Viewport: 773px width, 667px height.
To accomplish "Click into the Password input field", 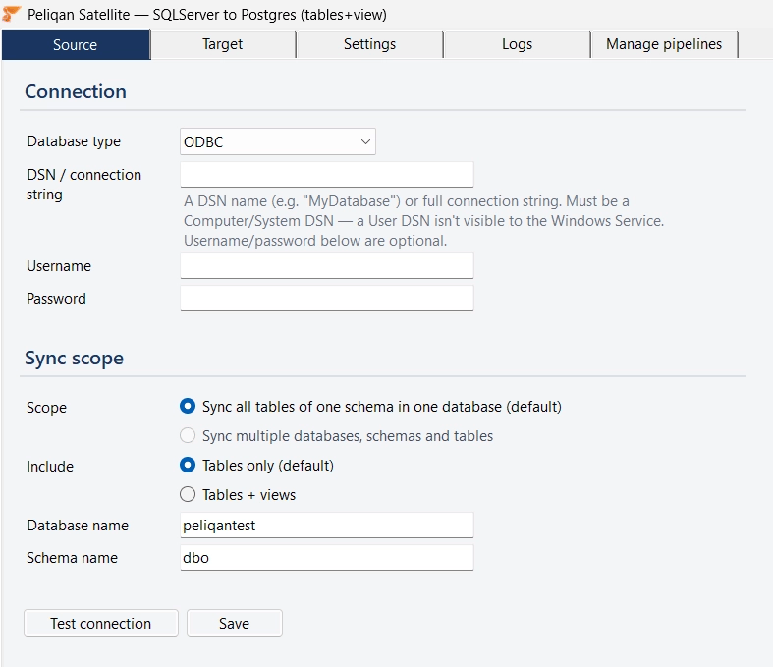I will point(327,299).
